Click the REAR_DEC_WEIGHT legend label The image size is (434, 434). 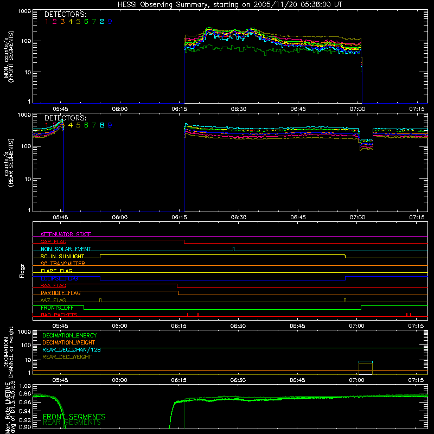pos(67,357)
